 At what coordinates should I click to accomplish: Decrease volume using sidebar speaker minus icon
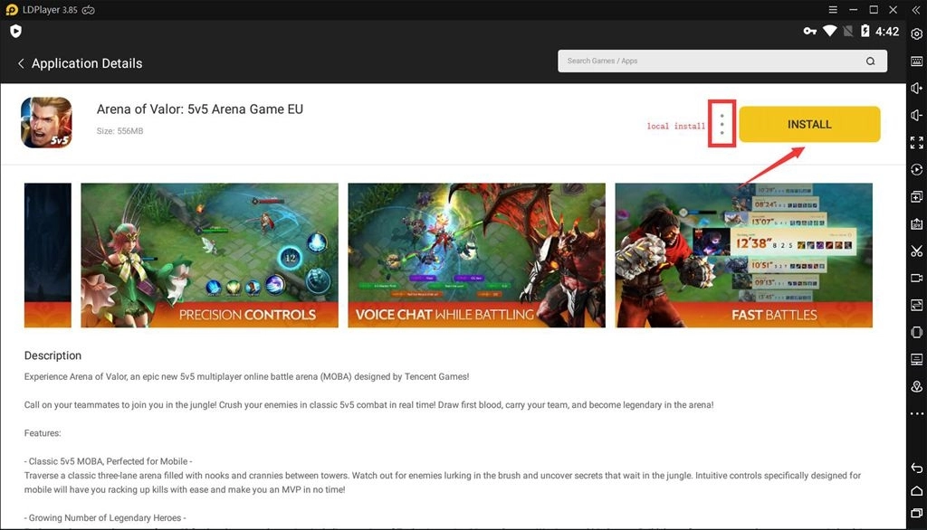(x=917, y=116)
